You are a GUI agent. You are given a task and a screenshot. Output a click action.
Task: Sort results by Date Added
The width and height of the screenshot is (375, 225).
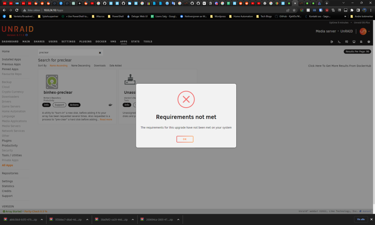(x=115, y=66)
